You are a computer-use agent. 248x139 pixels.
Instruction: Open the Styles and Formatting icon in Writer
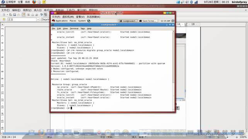(x=4, y=20)
